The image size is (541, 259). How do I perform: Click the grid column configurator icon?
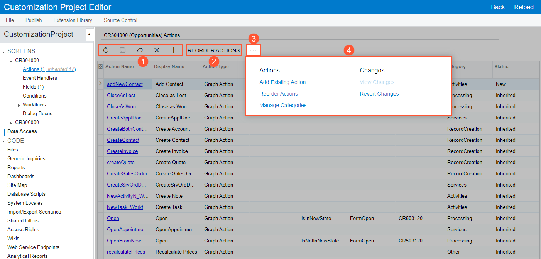click(101, 66)
